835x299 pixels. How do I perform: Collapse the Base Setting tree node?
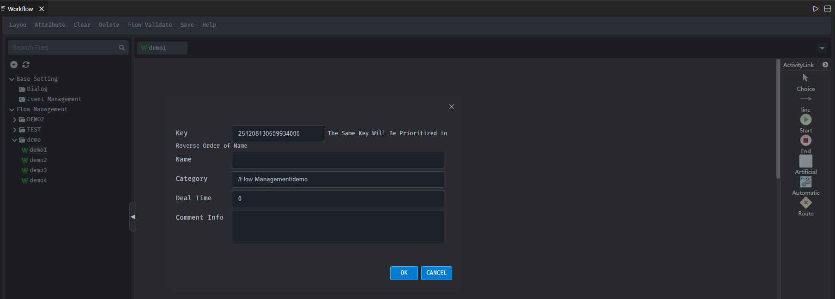pyautogui.click(x=12, y=79)
